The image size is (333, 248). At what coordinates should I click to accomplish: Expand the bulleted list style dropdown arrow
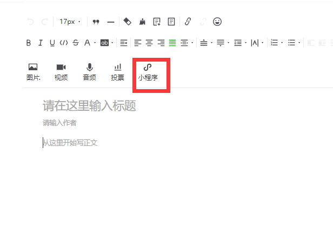point(299,43)
